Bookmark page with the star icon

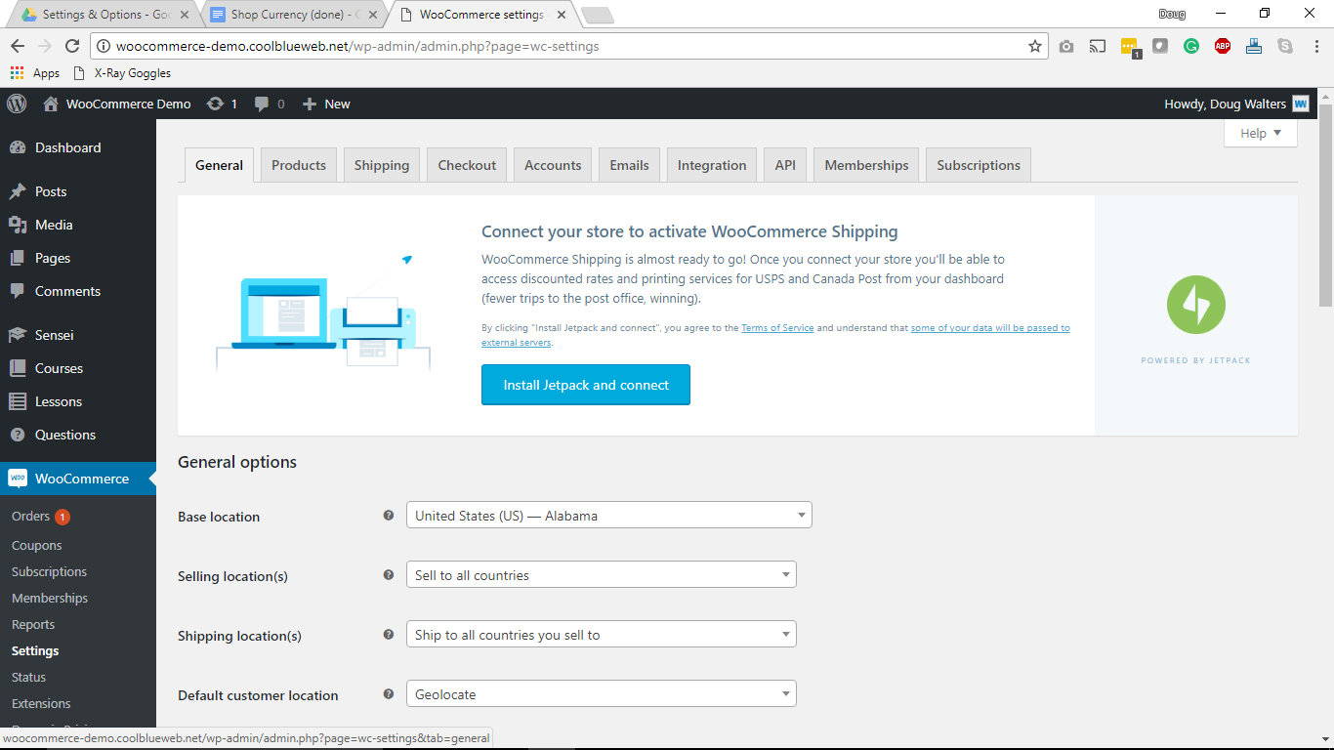pos(1035,46)
